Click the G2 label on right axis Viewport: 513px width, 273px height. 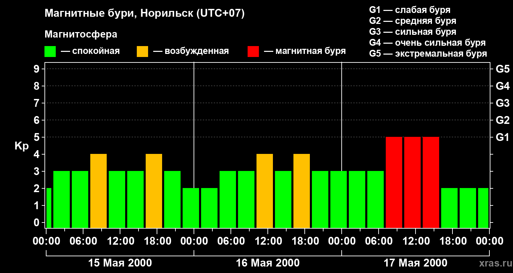click(x=502, y=120)
